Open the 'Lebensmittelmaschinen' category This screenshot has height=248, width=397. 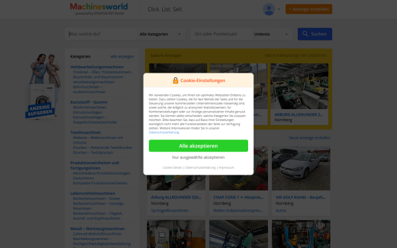(93, 193)
